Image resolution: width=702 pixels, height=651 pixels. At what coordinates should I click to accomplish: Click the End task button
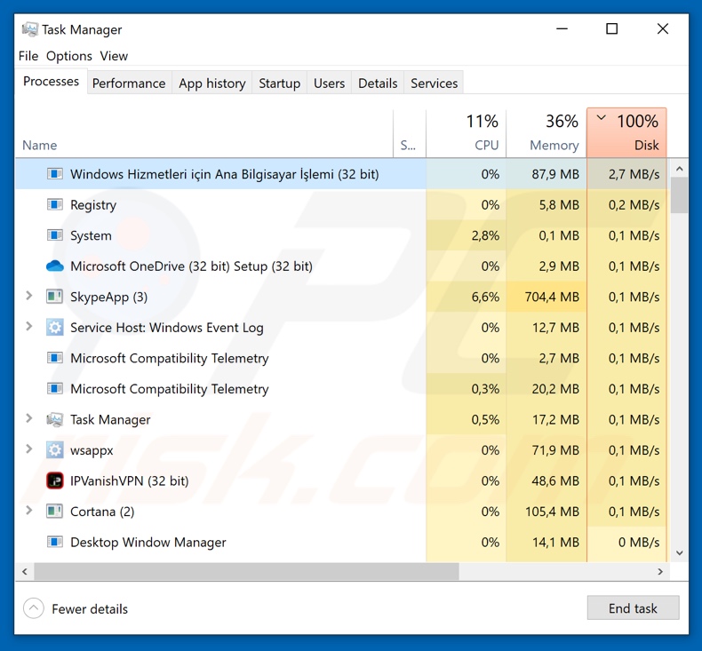click(x=633, y=608)
